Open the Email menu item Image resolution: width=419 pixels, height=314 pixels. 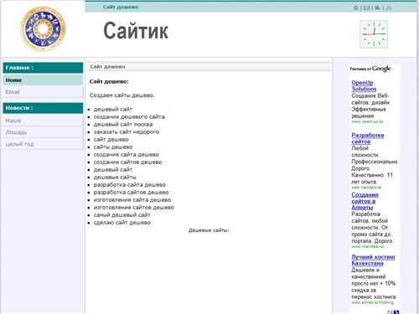click(x=43, y=92)
